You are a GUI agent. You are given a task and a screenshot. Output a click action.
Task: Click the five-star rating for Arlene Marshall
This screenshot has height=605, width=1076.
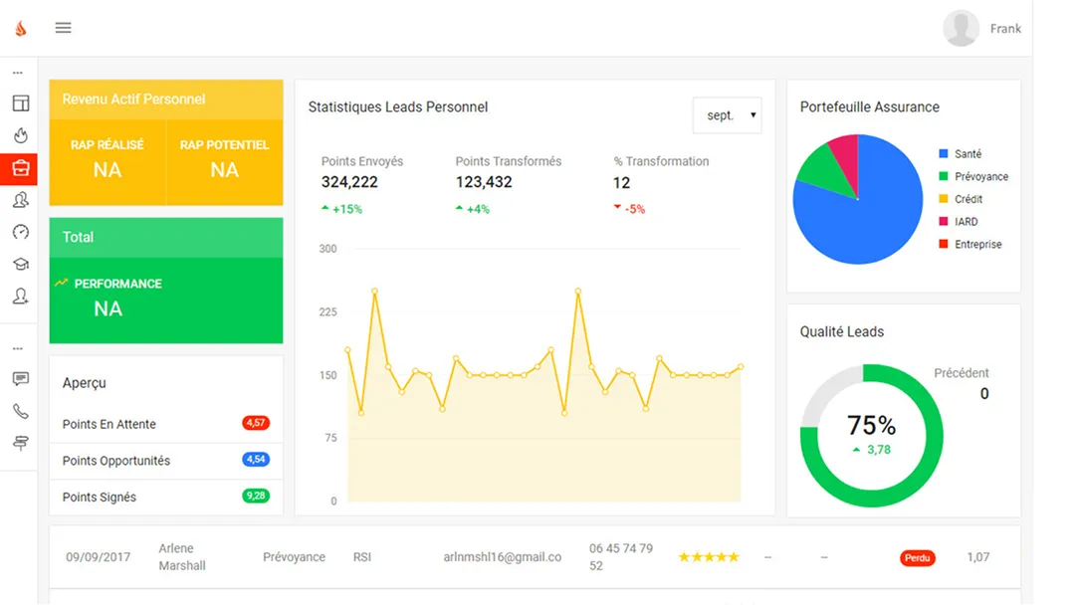click(x=709, y=557)
